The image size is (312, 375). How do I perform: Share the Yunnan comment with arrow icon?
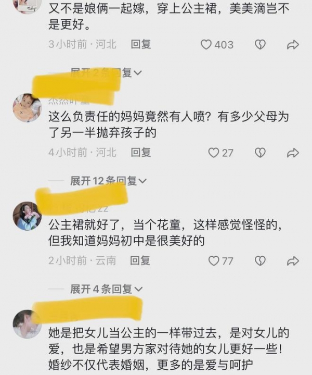293,261
